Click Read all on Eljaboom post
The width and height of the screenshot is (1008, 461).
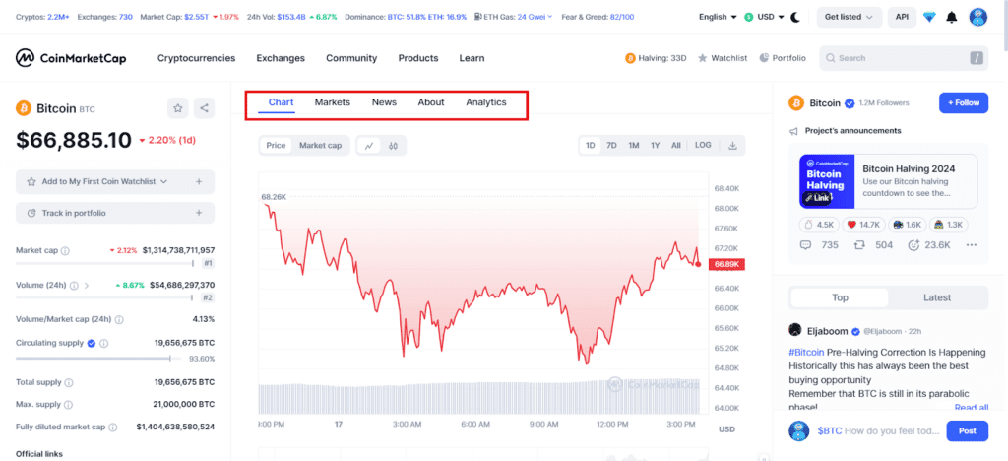pyautogui.click(x=972, y=408)
